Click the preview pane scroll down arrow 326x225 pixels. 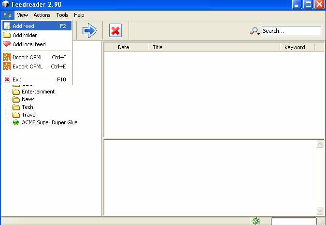point(320,211)
